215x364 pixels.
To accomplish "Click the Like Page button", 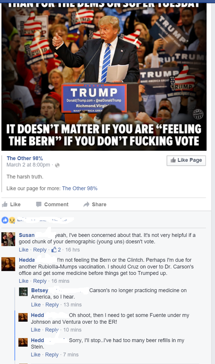I will [x=186, y=160].
